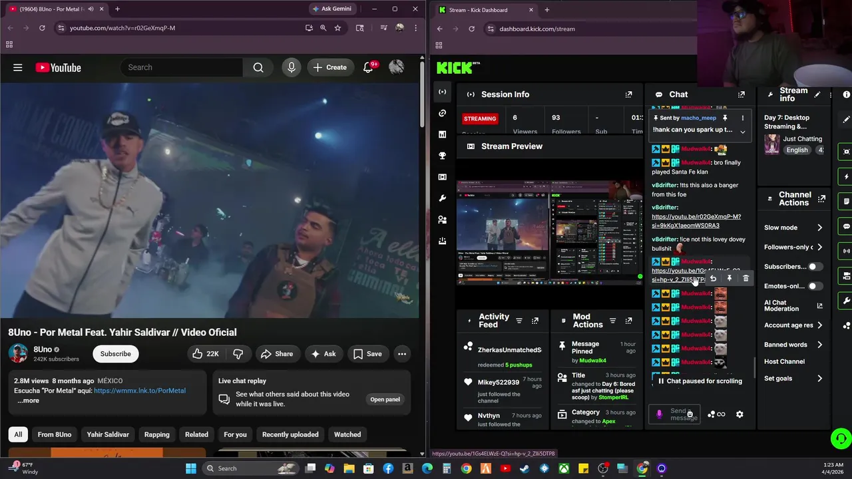Open more actions ellipsis under the video

[x=402, y=354]
